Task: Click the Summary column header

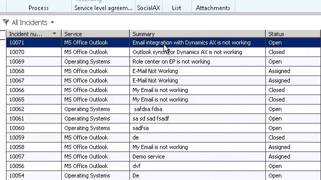Action: (198, 34)
